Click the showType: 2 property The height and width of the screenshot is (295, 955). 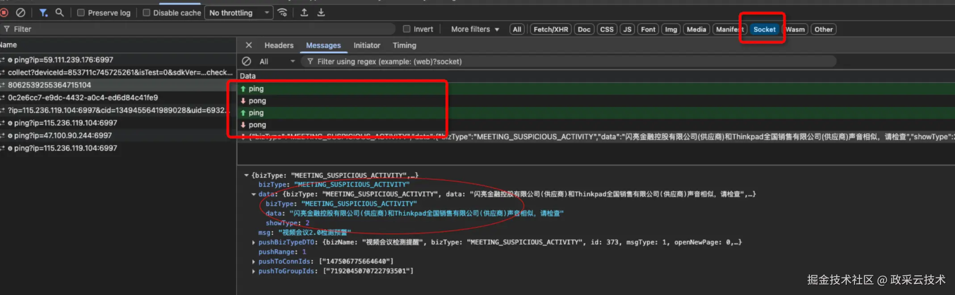(x=287, y=223)
